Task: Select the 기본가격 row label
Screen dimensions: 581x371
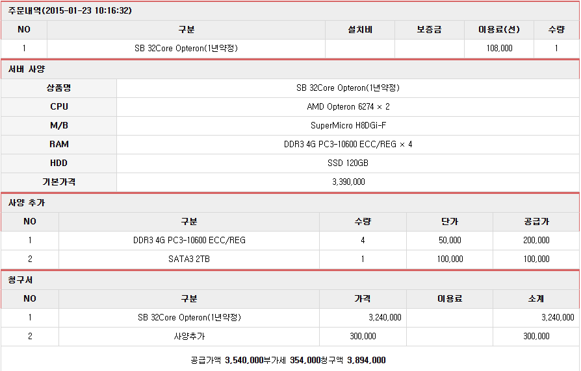Action: point(58,182)
